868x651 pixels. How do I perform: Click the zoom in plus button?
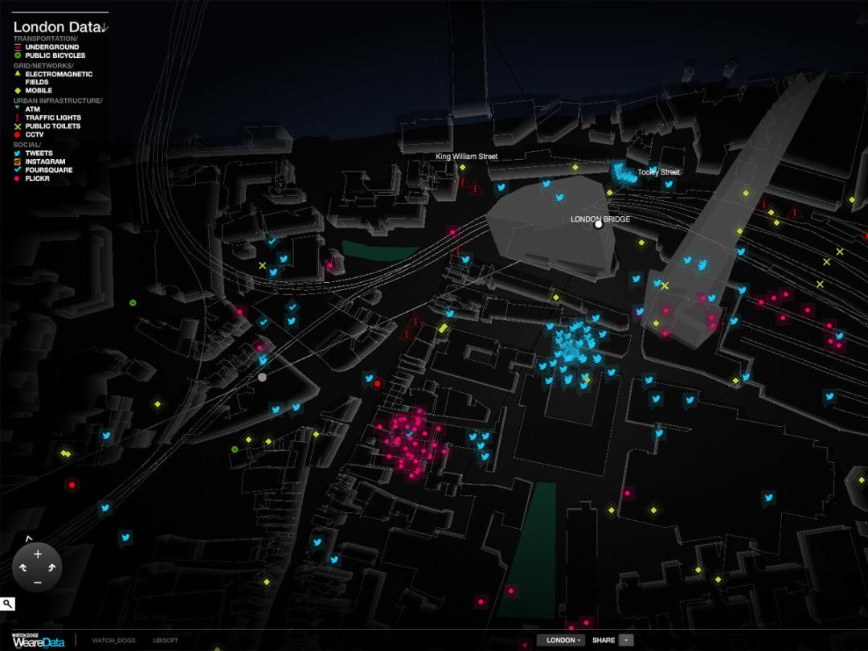point(37,554)
